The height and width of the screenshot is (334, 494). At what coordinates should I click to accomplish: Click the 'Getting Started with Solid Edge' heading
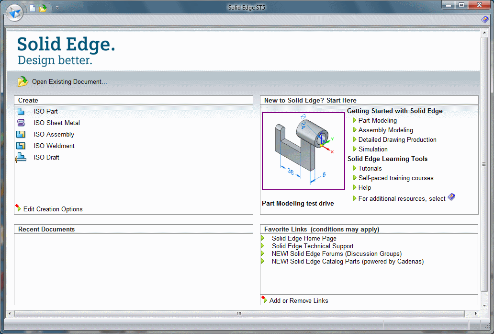395,111
